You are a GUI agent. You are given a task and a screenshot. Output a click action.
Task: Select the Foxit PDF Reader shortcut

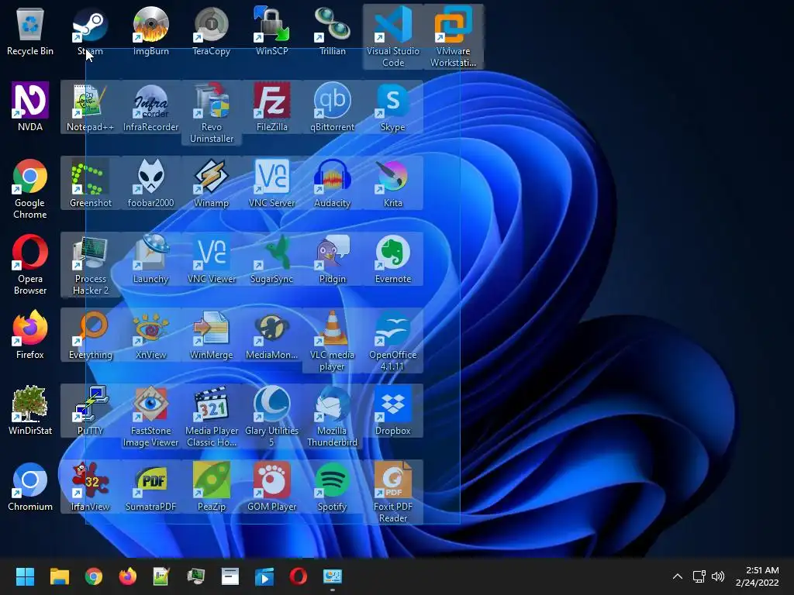coord(393,492)
